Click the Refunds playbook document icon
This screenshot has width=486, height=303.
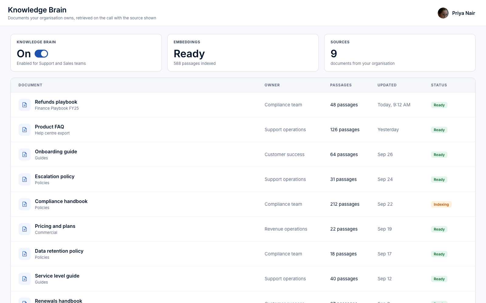25,105
